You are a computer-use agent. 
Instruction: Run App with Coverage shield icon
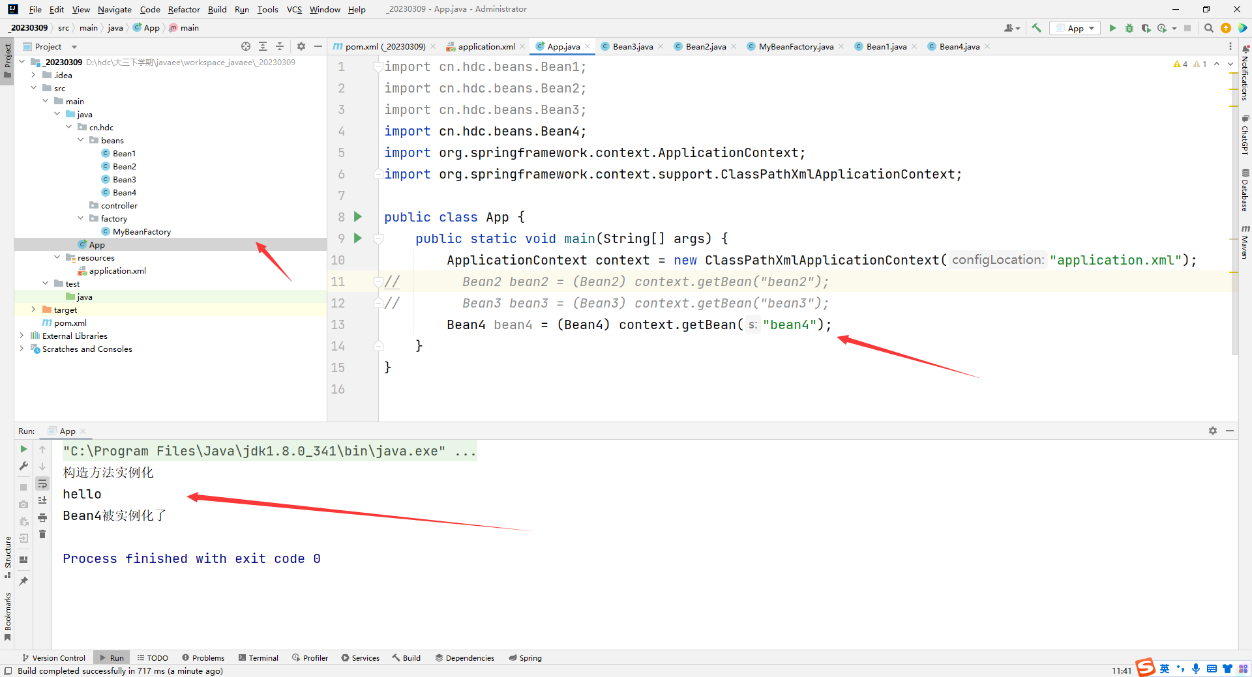[x=1146, y=28]
